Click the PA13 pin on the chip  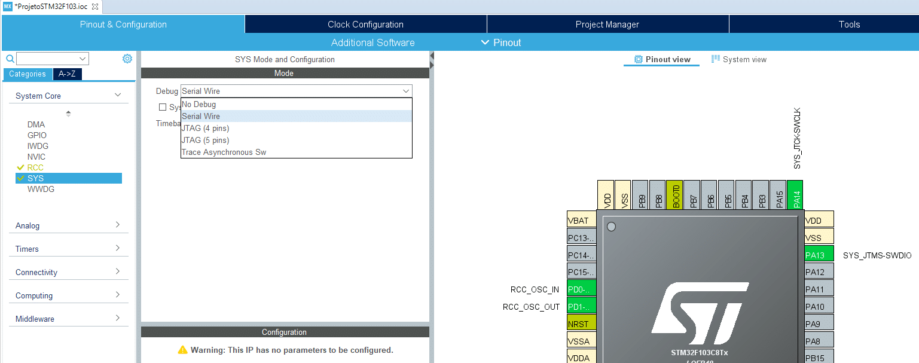point(819,254)
